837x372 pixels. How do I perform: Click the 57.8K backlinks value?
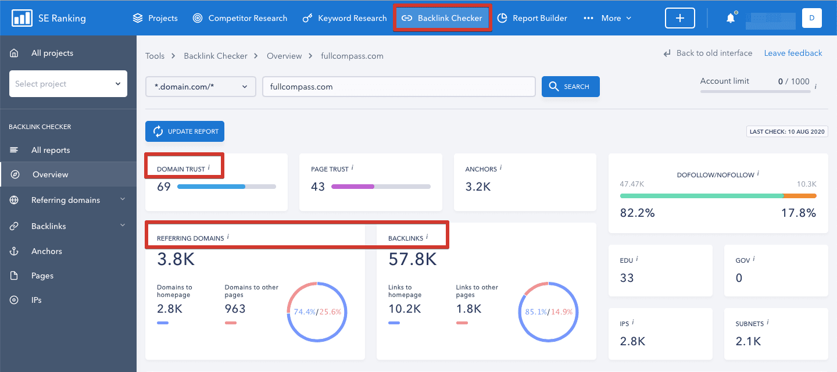click(413, 259)
